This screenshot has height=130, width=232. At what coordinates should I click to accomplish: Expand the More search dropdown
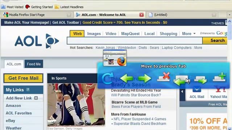click(x=188, y=34)
